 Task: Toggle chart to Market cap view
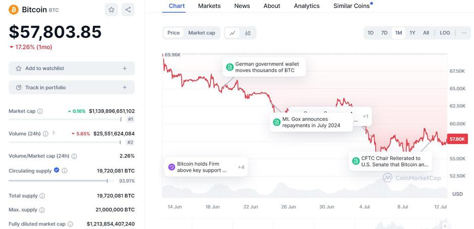(202, 33)
